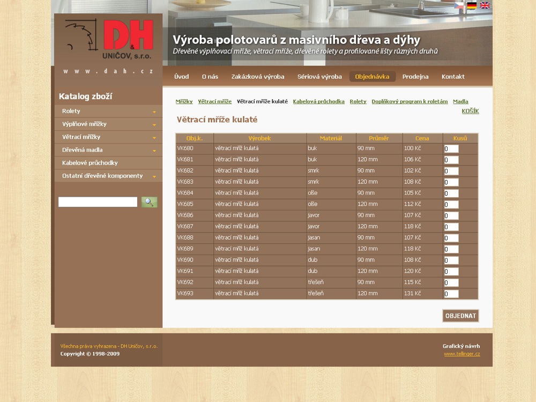Go to the Kontakt menu page
The height and width of the screenshot is (402, 536).
(453, 77)
